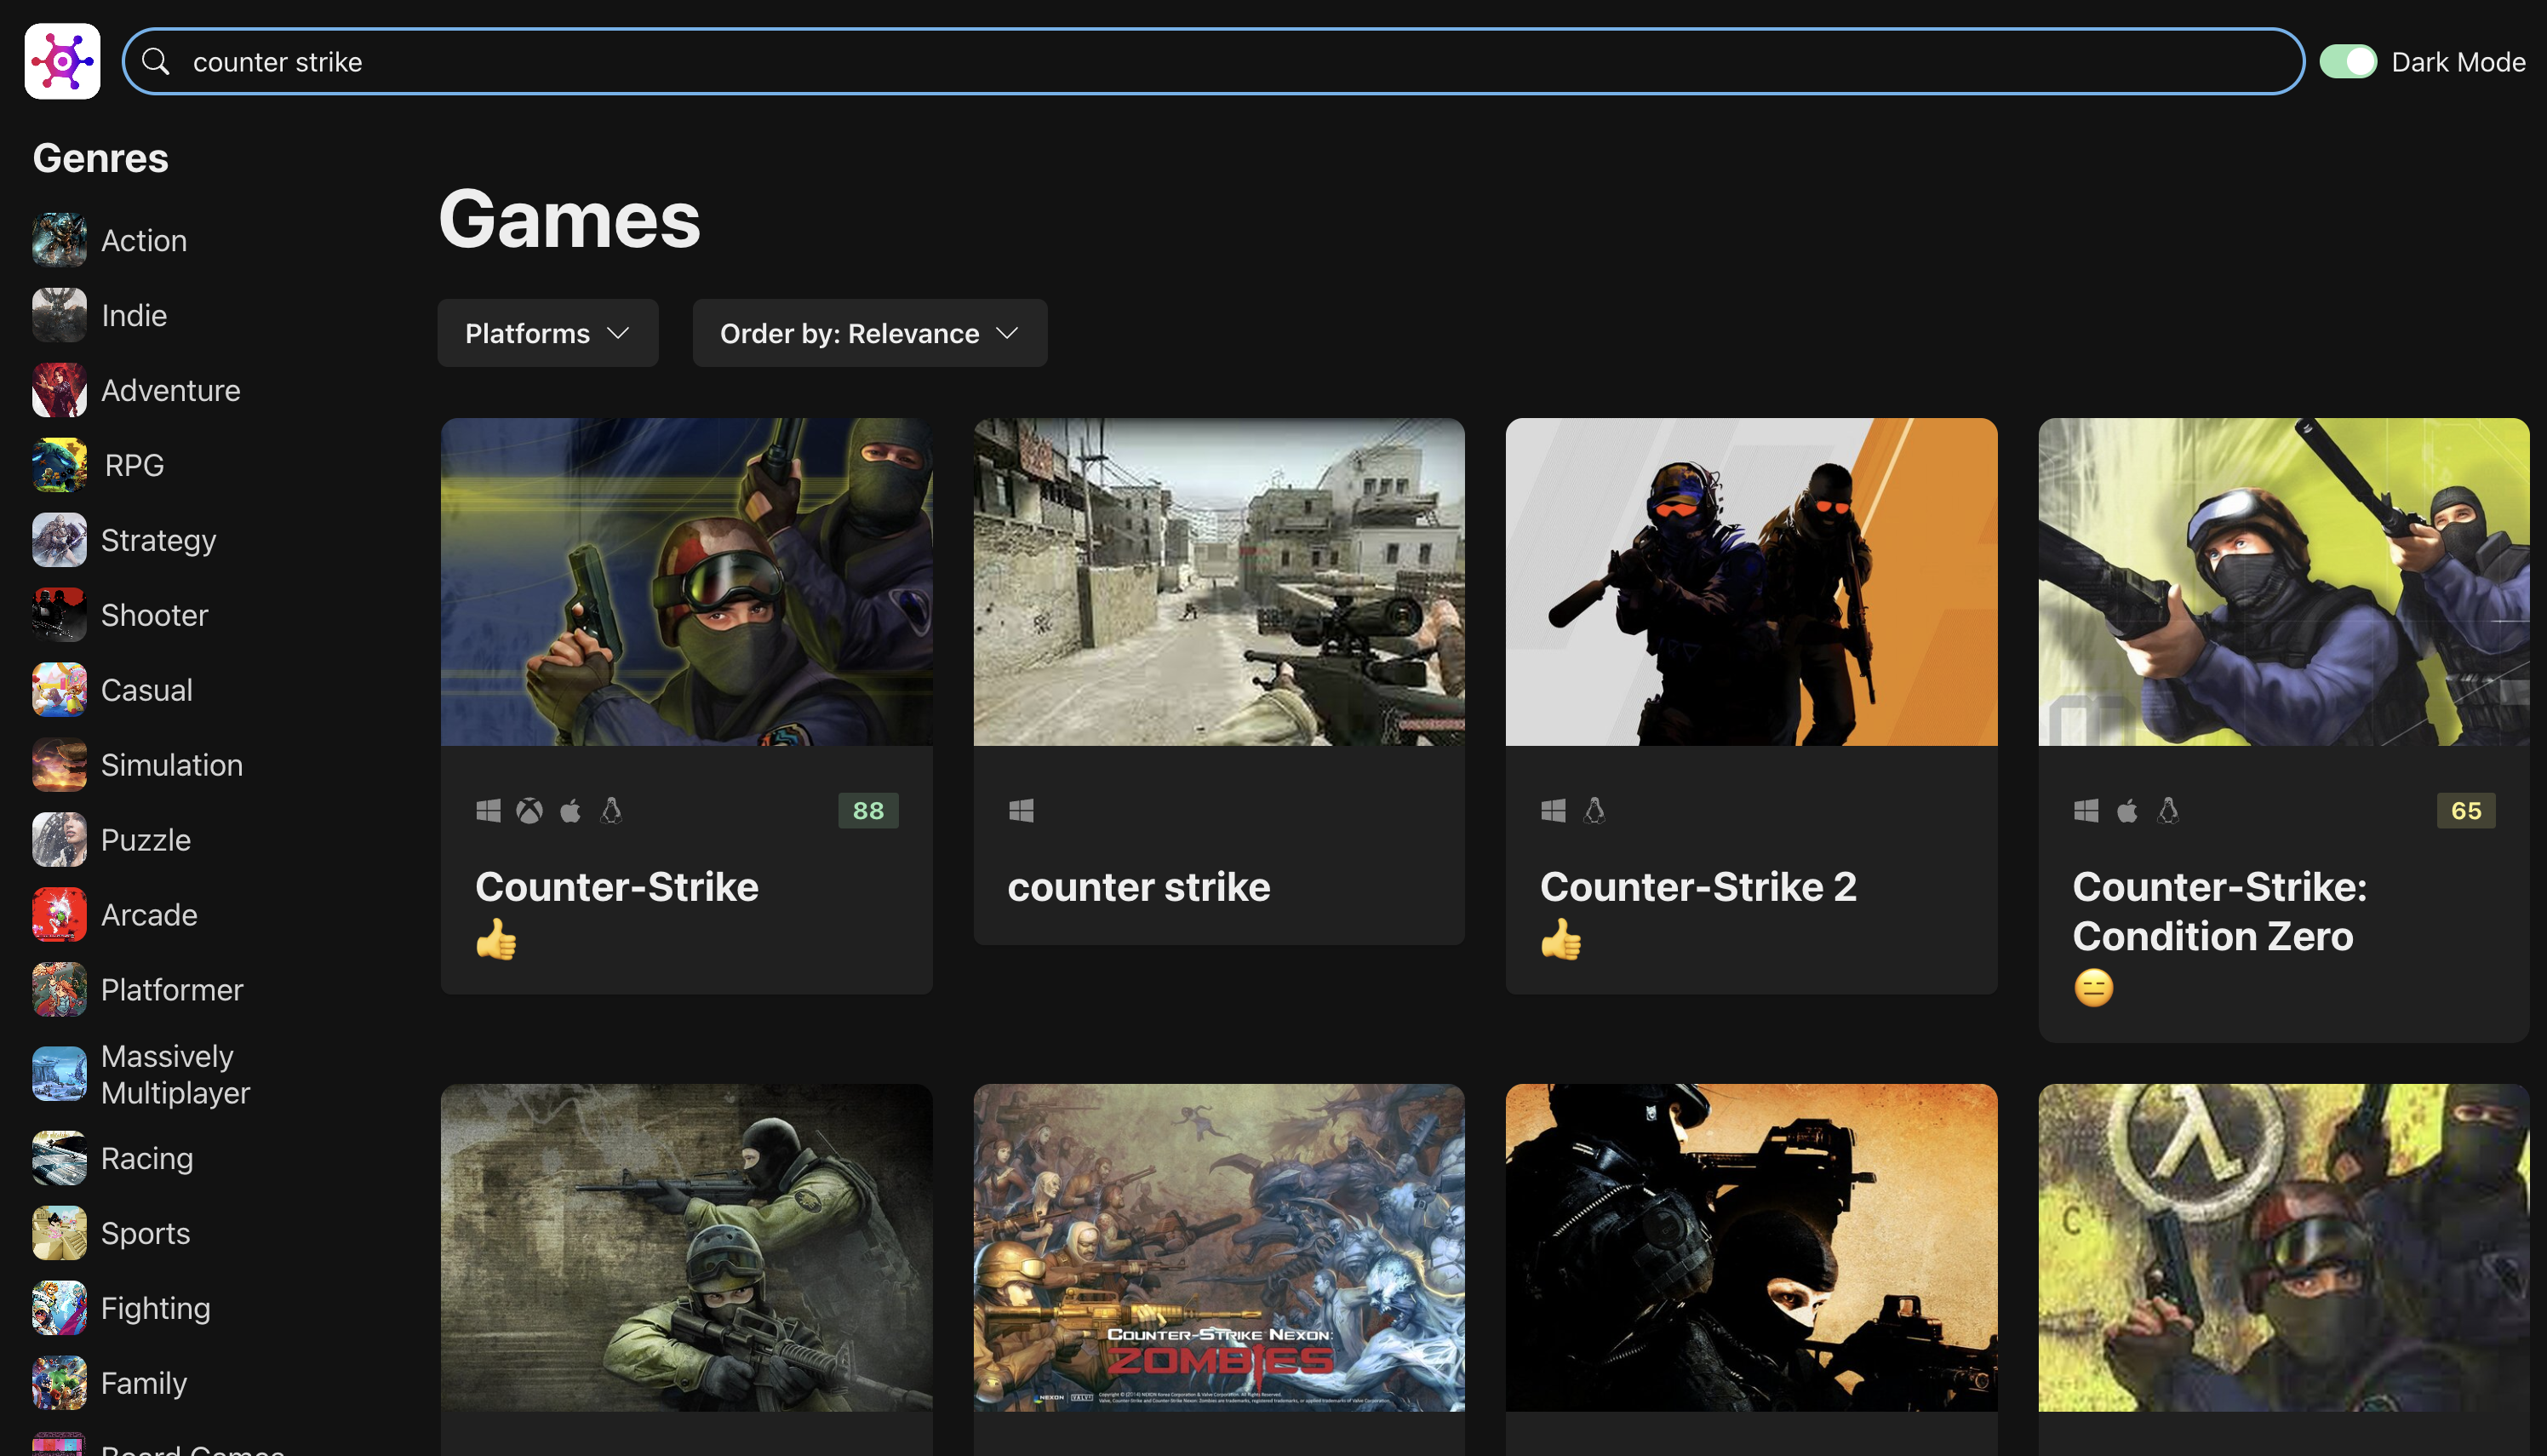Click the Action genre icon
This screenshot has width=2547, height=1456.
coord(59,240)
